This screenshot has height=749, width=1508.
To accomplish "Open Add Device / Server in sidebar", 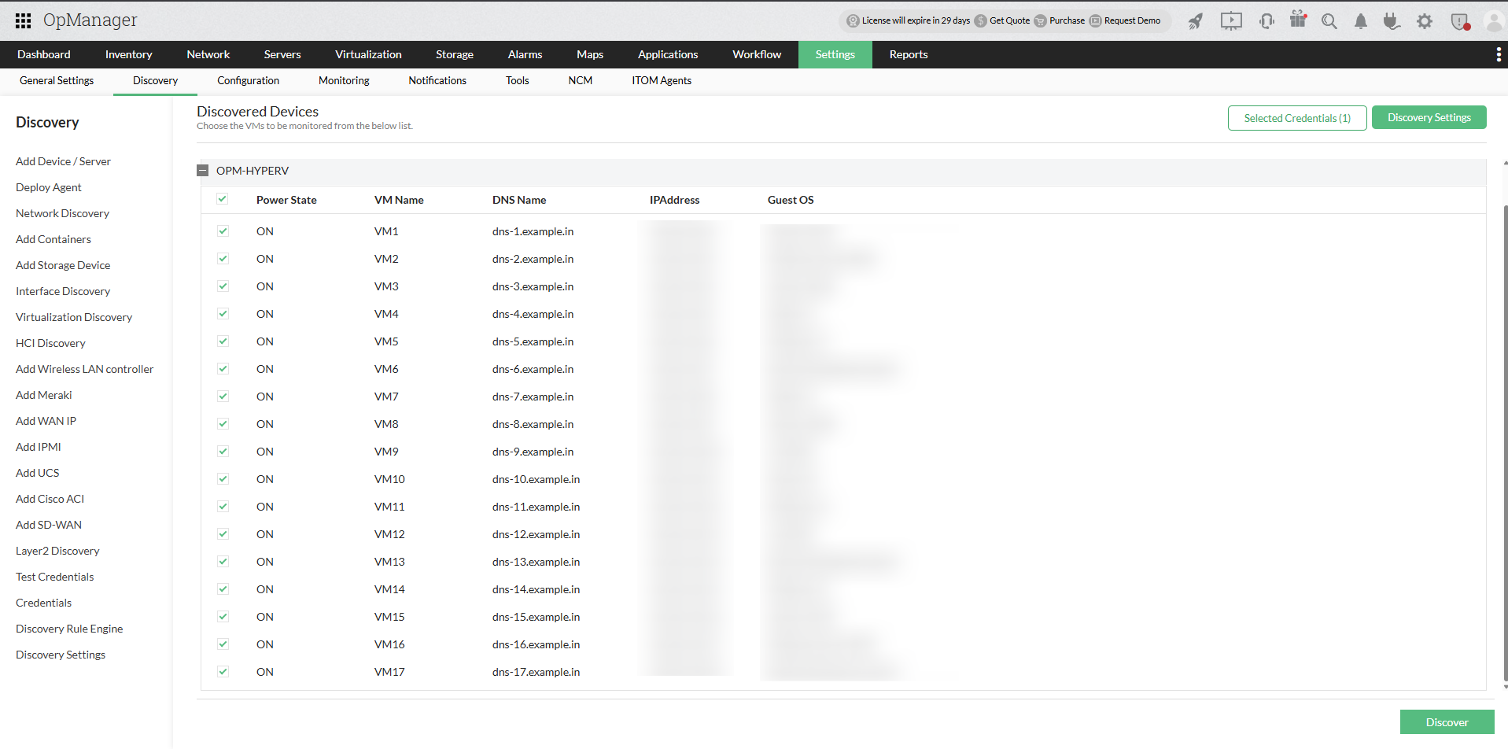I will [63, 161].
